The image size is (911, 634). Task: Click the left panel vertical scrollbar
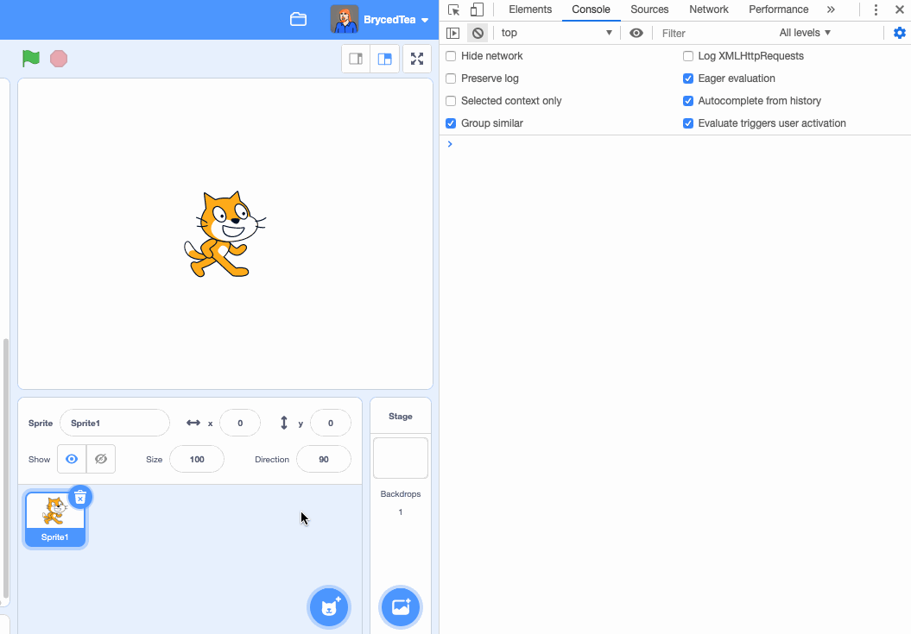[x=6, y=468]
